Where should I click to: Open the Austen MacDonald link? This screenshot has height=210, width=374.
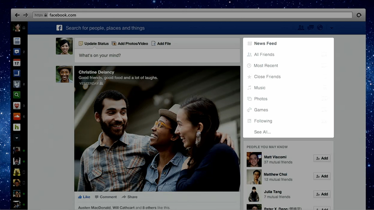click(x=94, y=208)
